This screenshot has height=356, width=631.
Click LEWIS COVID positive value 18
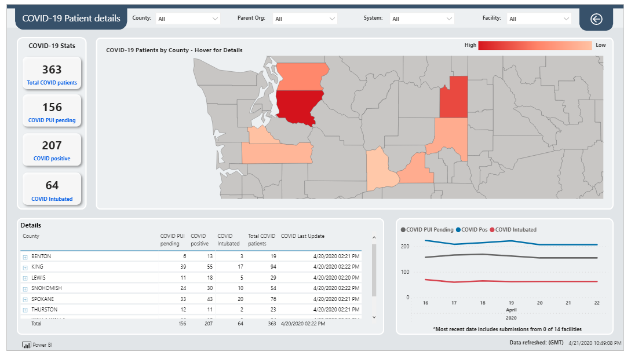210,278
